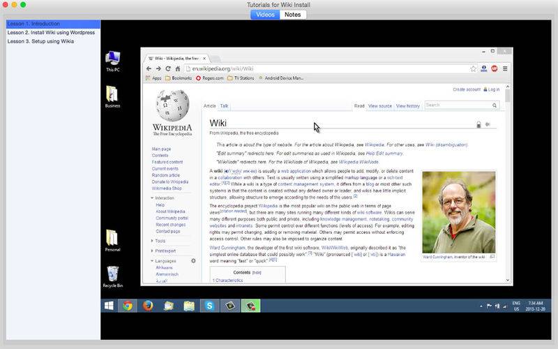Switch to the Videos tab
The height and width of the screenshot is (349, 558).
coord(265,15)
